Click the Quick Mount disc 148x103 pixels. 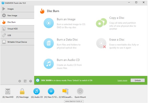click(x=80, y=91)
